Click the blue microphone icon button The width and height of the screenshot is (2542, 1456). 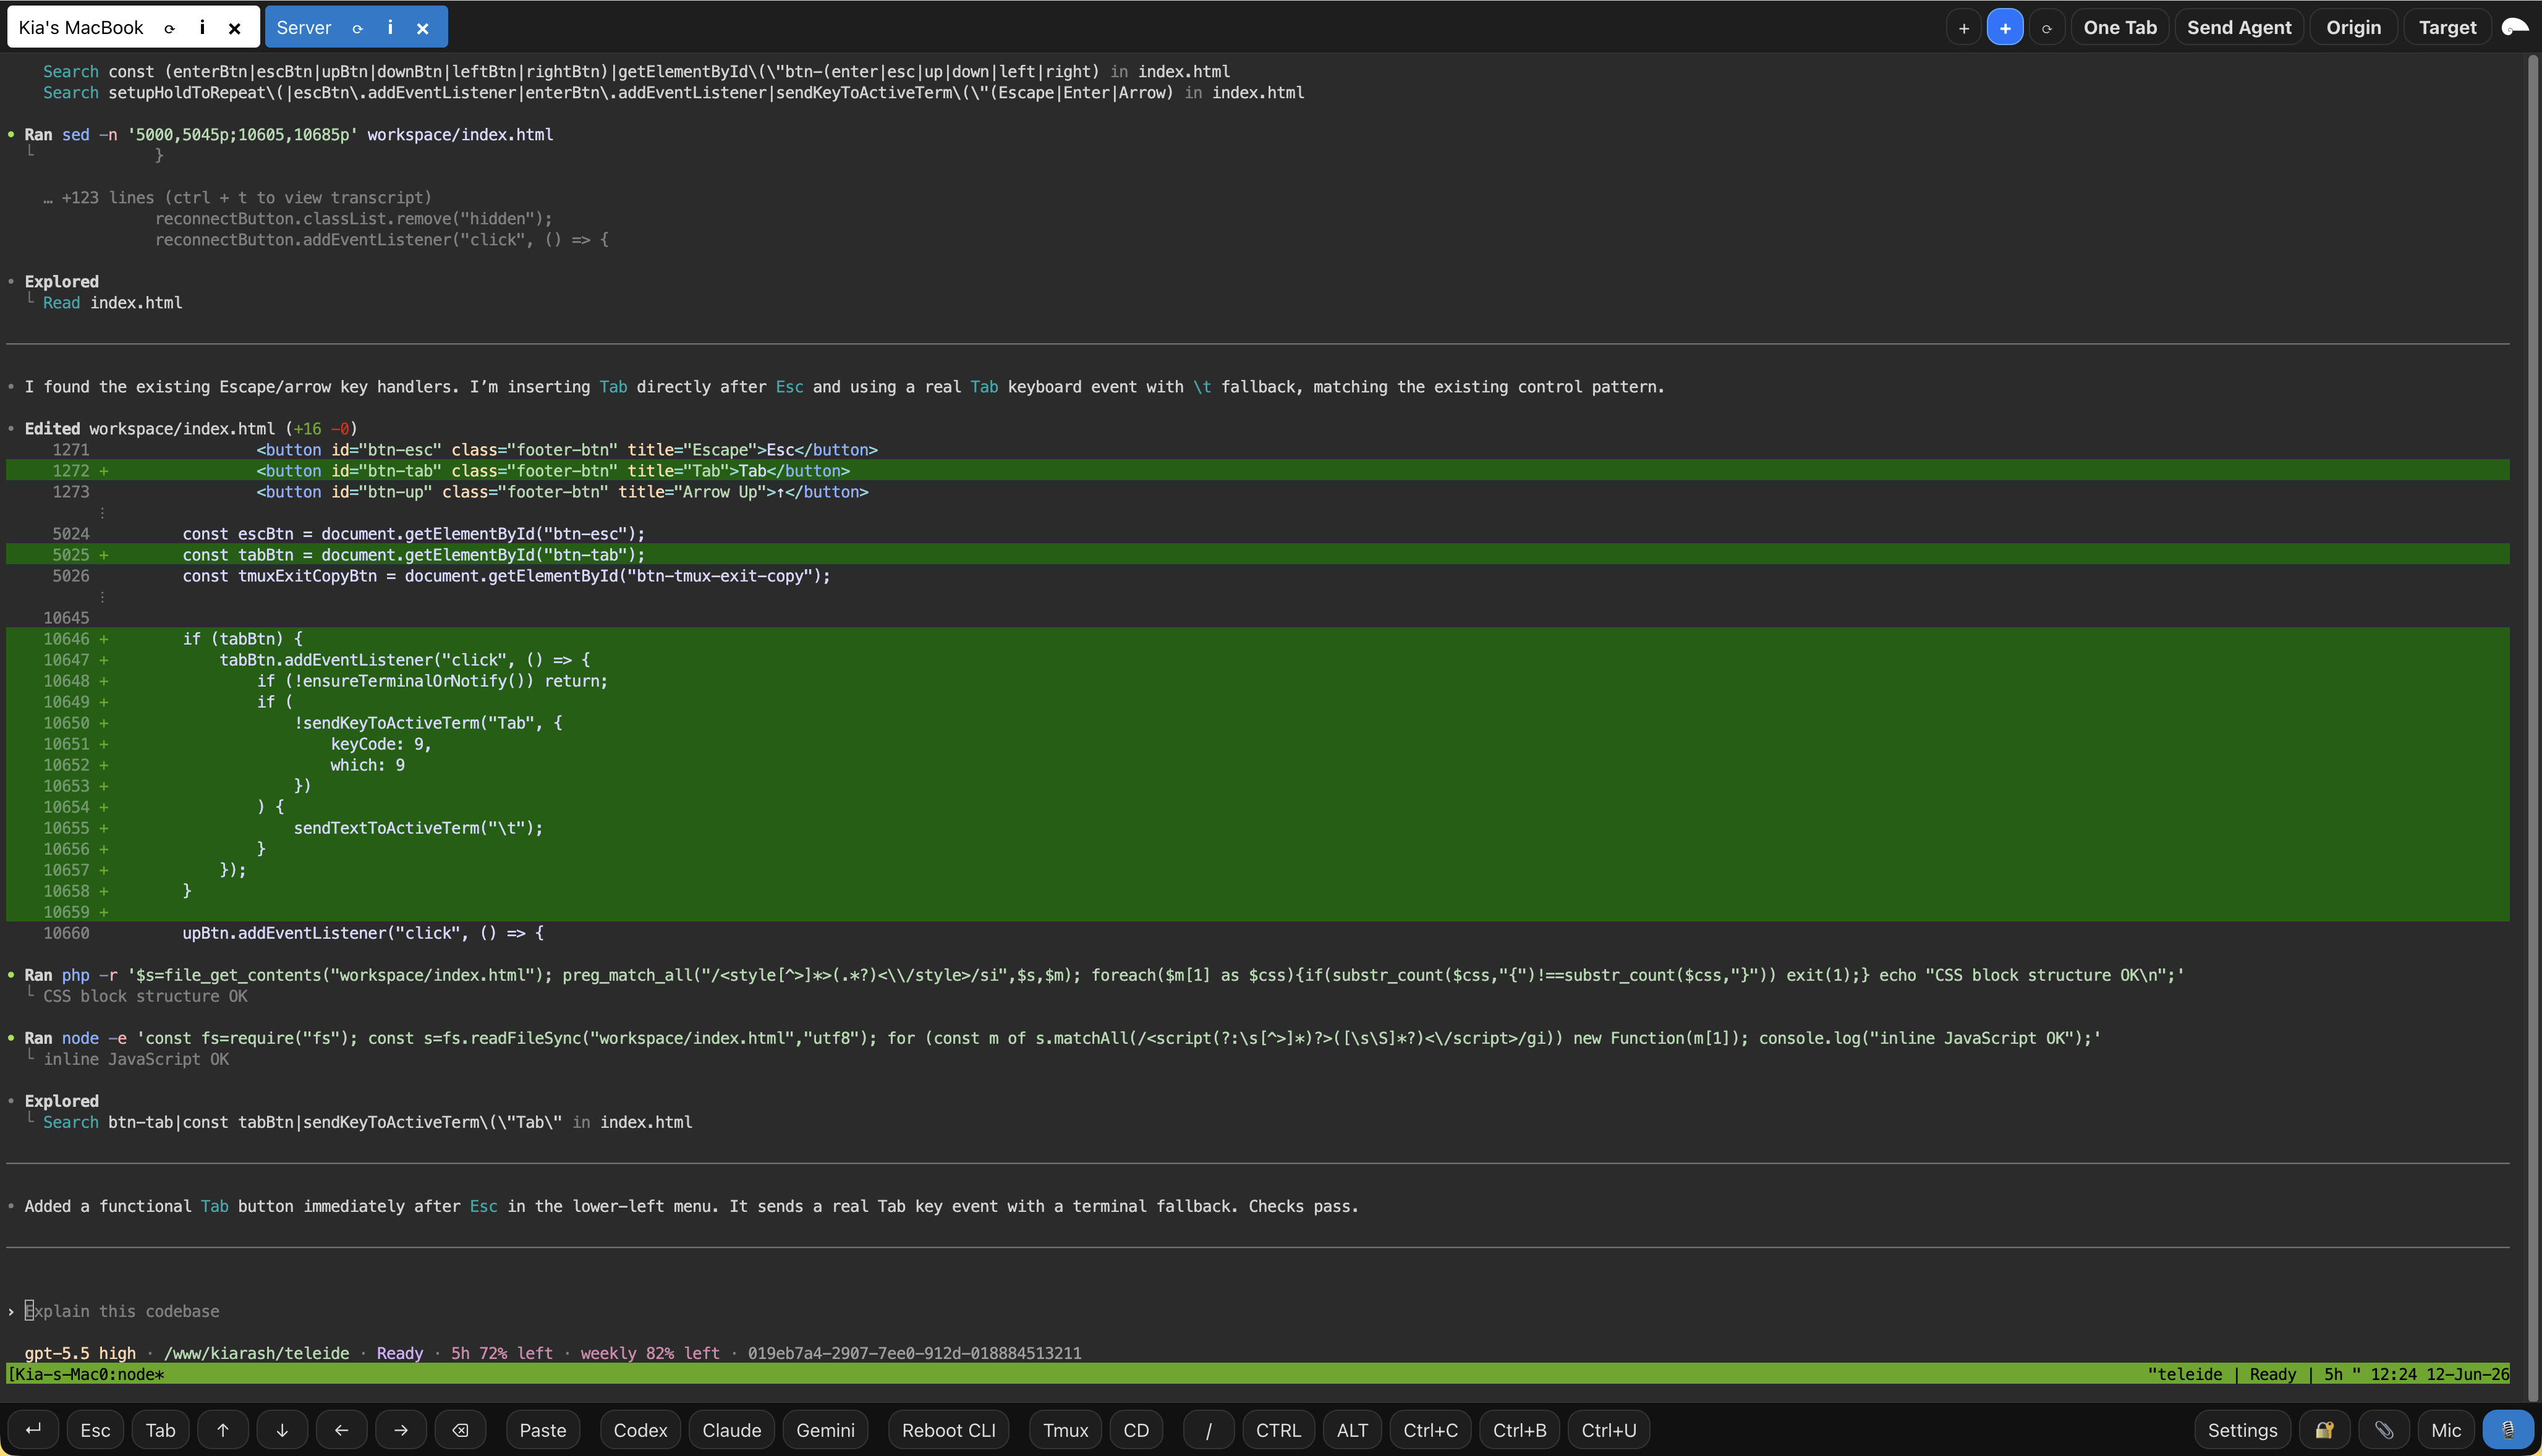2508,1430
